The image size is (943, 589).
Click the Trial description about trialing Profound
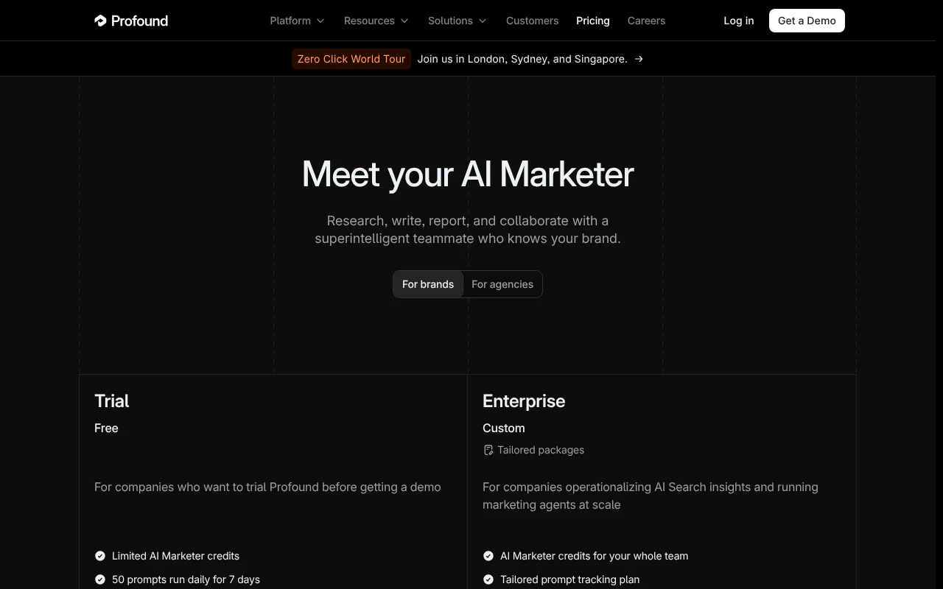[267, 487]
